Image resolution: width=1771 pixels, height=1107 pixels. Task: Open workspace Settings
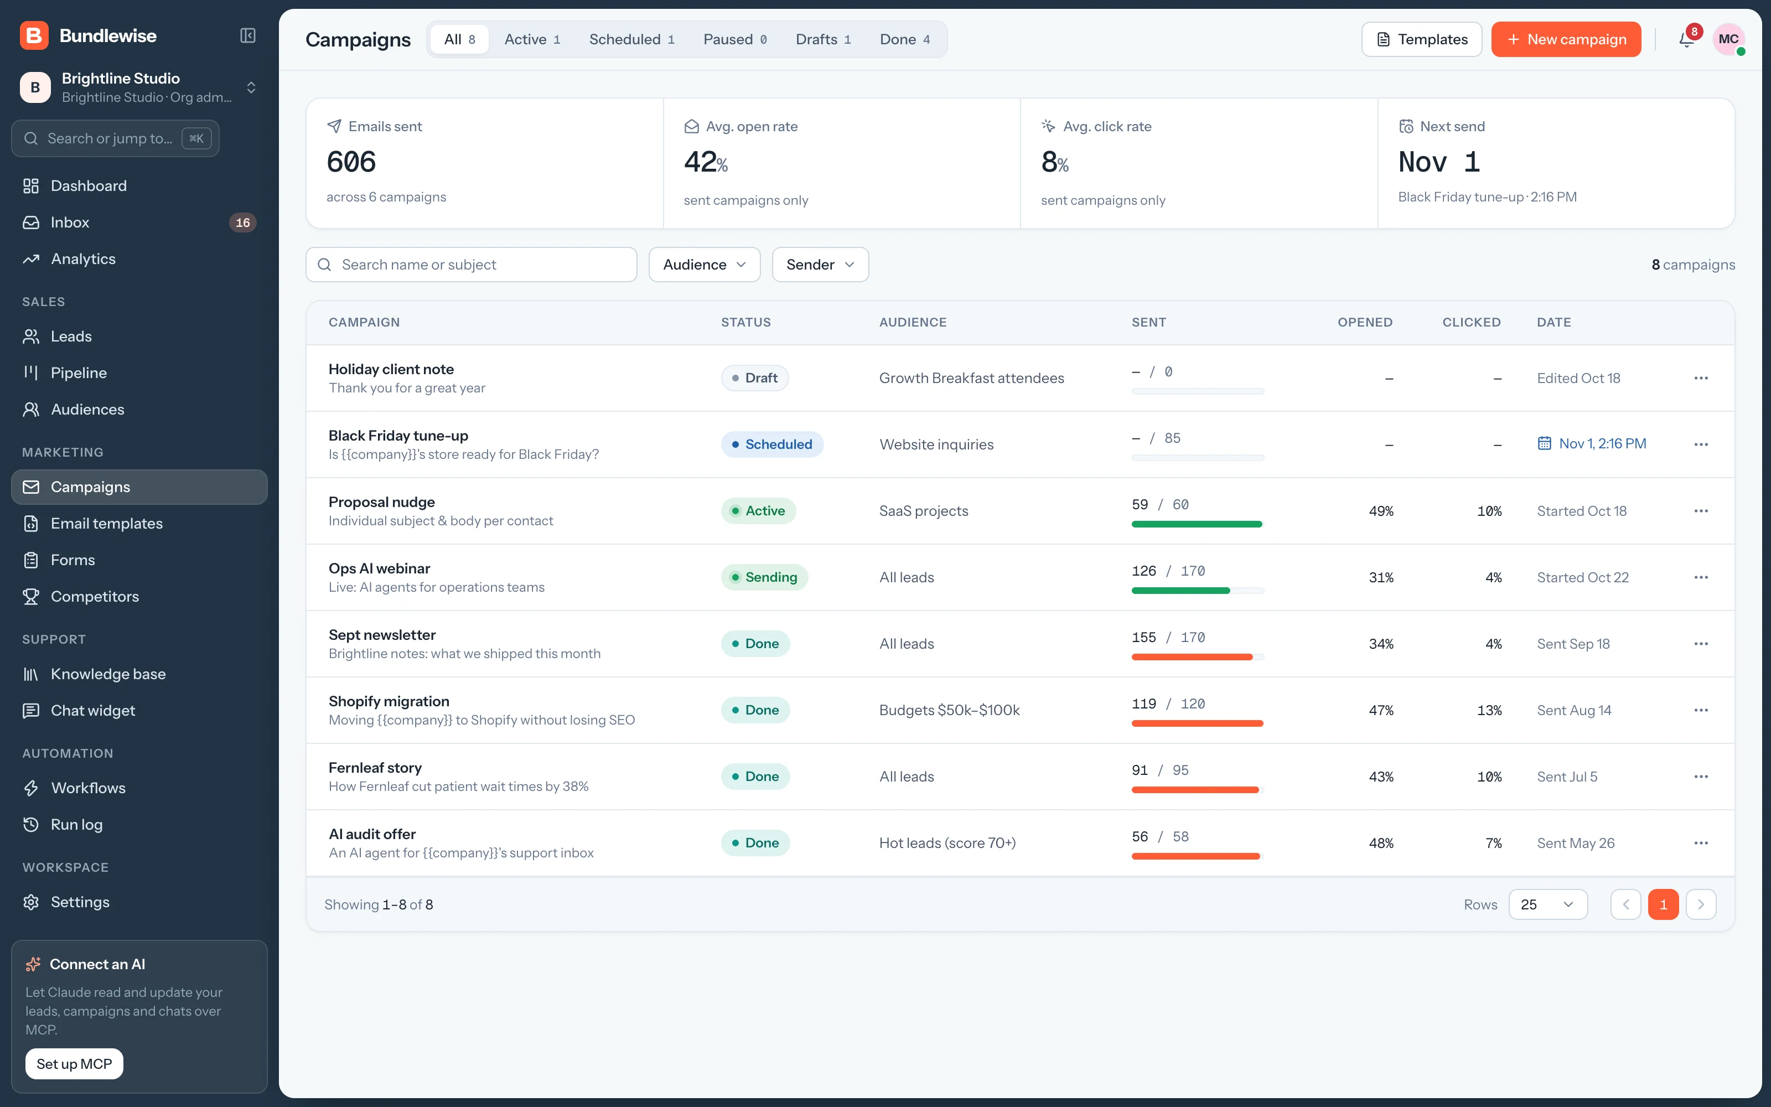(x=139, y=902)
